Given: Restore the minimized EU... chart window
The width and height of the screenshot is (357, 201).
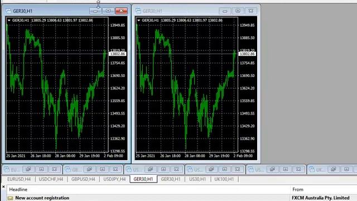Looking at the screenshot, I should tap(28, 169).
